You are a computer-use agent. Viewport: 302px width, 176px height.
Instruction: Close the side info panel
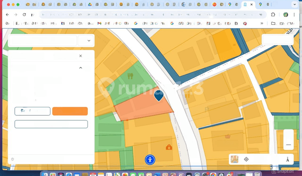pyautogui.click(x=81, y=56)
